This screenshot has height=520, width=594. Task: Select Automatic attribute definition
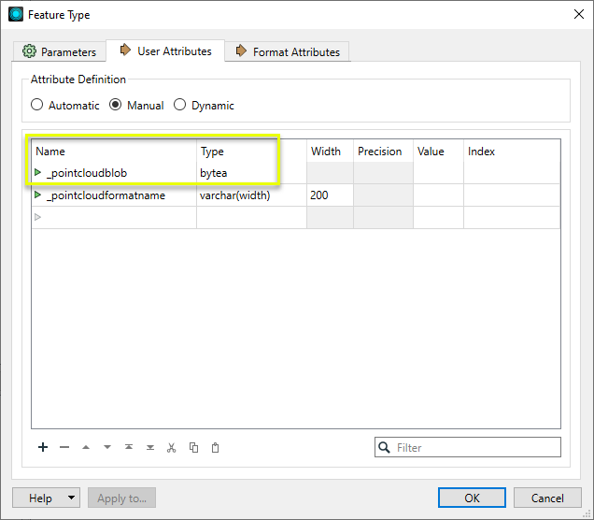tap(37, 106)
